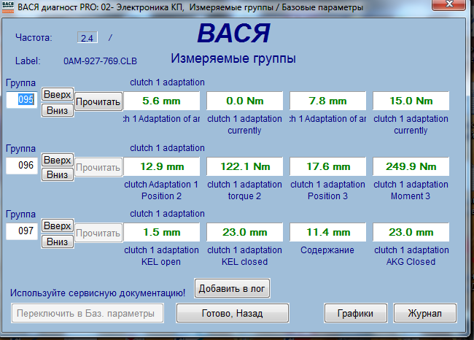Select the 122.1 Nm value field
The width and height of the screenshot is (474, 340).
click(245, 166)
